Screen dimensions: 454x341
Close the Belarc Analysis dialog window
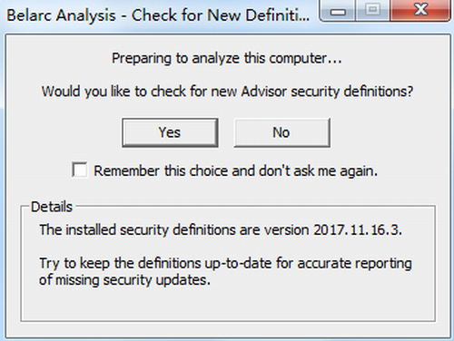click(x=420, y=10)
